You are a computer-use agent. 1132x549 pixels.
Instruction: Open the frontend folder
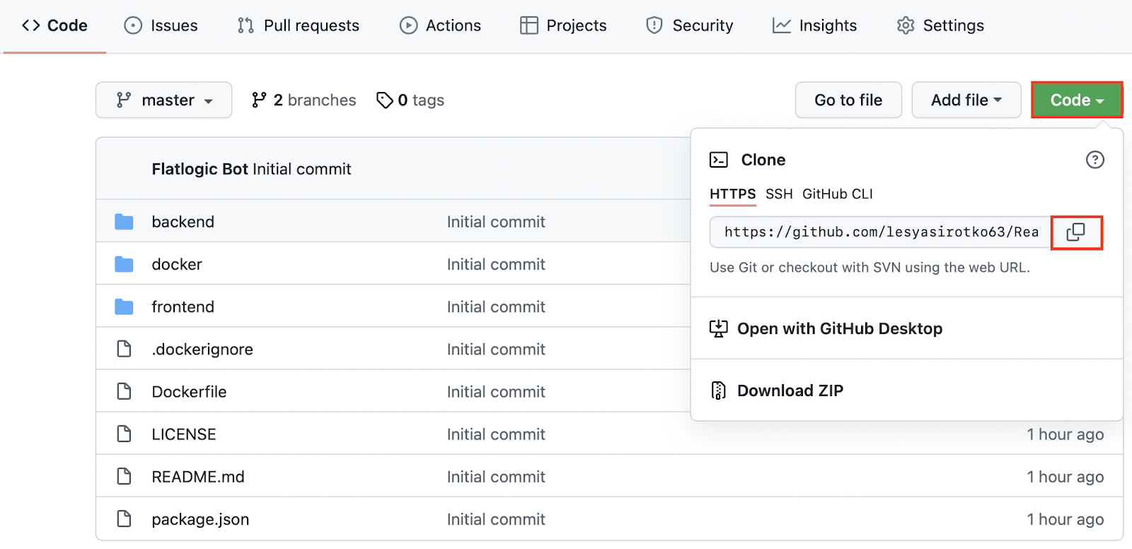point(183,306)
